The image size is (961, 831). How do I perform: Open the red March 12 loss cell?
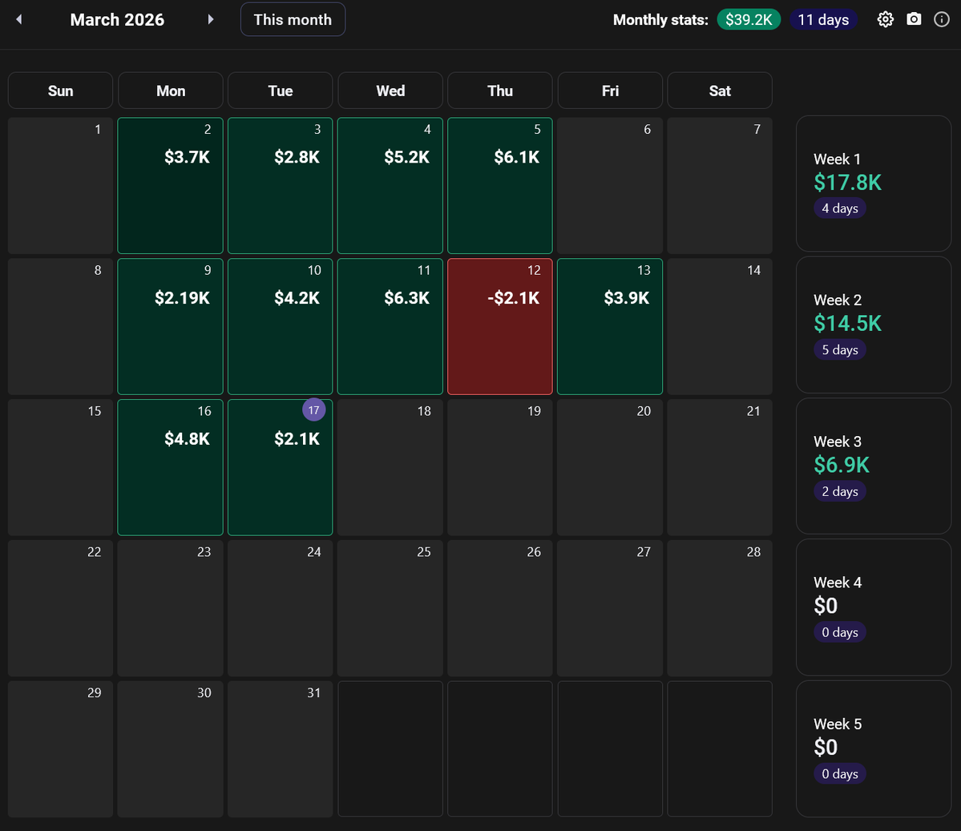click(500, 327)
